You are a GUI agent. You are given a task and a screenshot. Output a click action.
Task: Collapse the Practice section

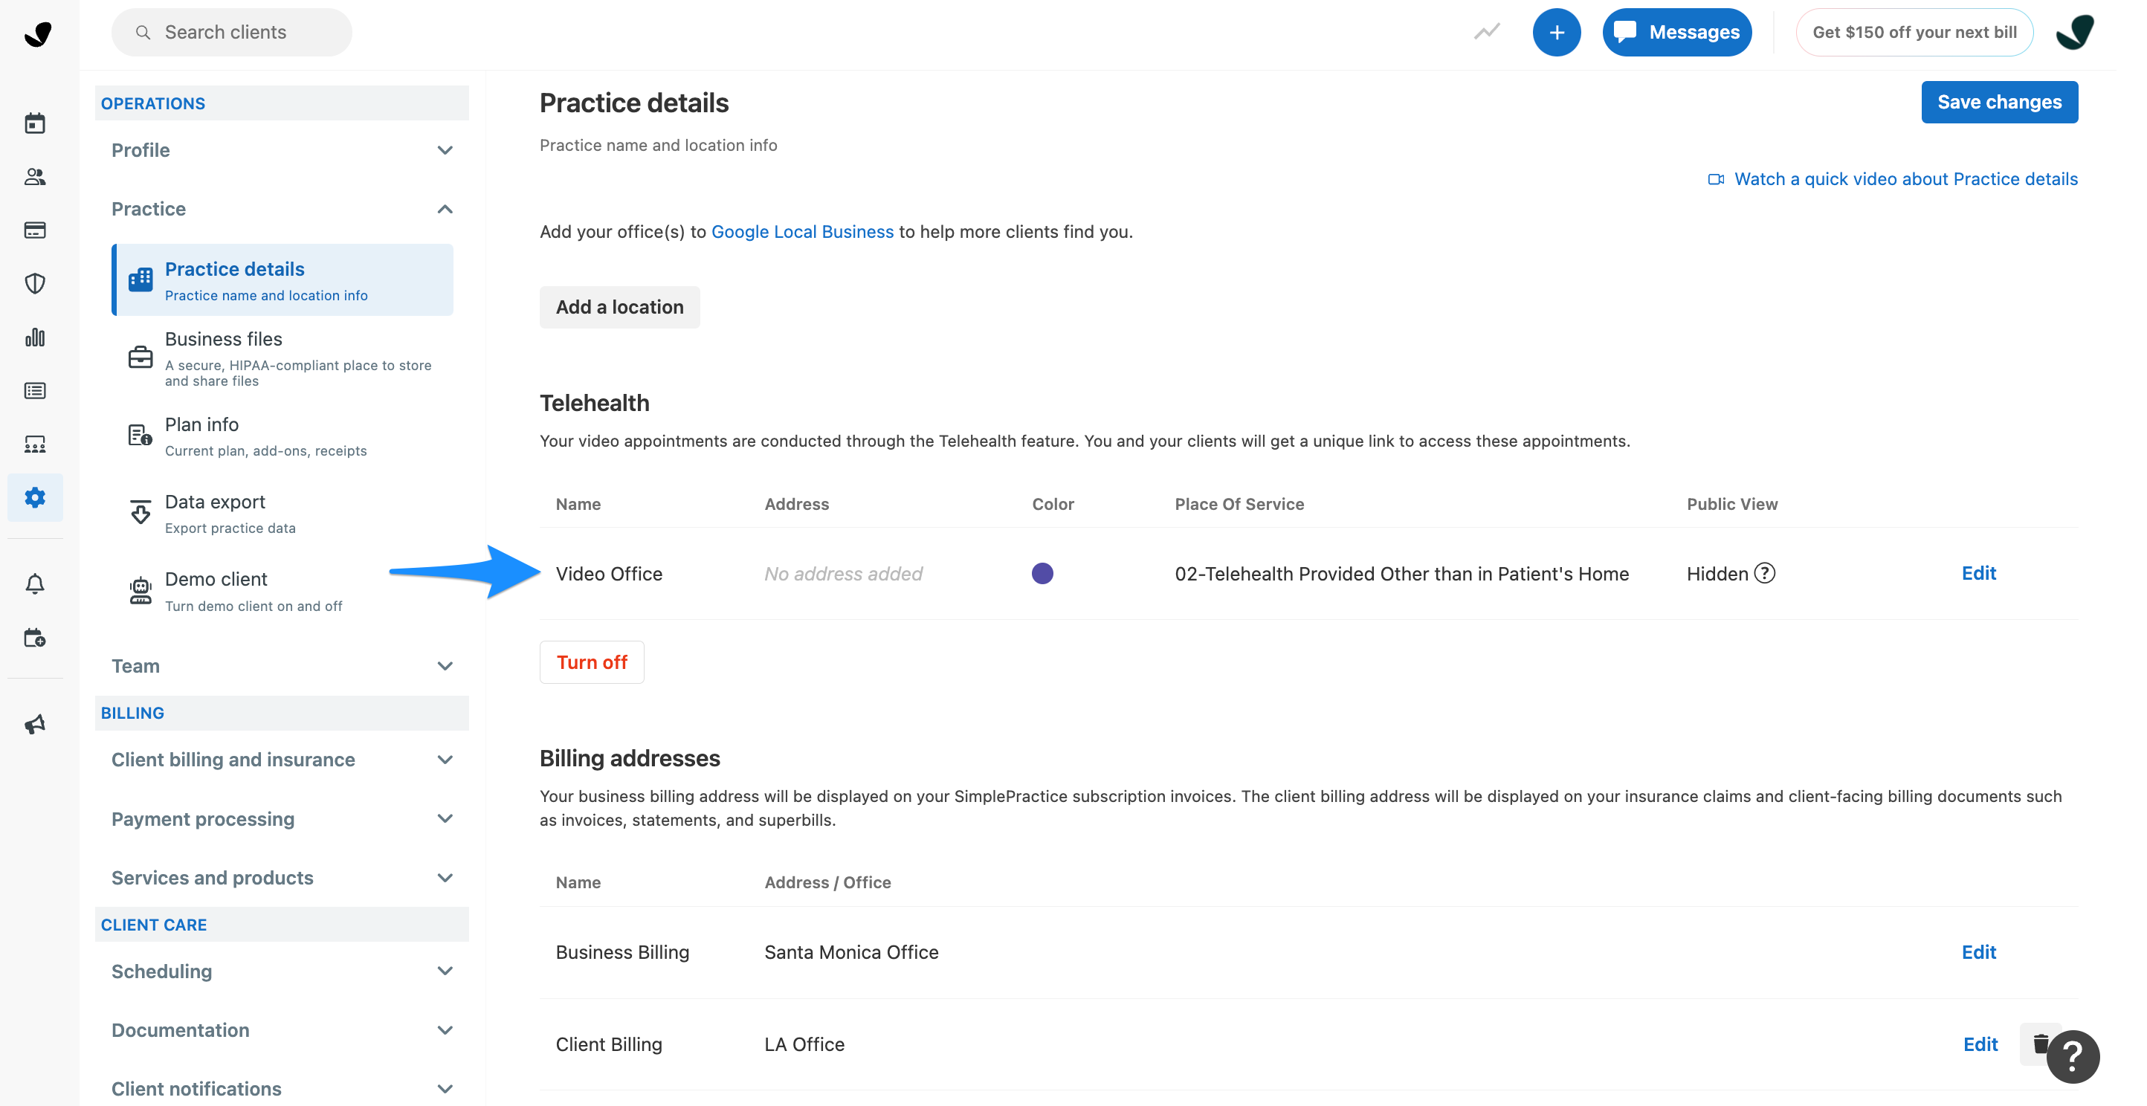(445, 208)
